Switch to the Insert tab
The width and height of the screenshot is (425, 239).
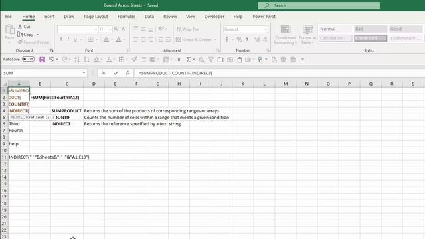coord(49,16)
